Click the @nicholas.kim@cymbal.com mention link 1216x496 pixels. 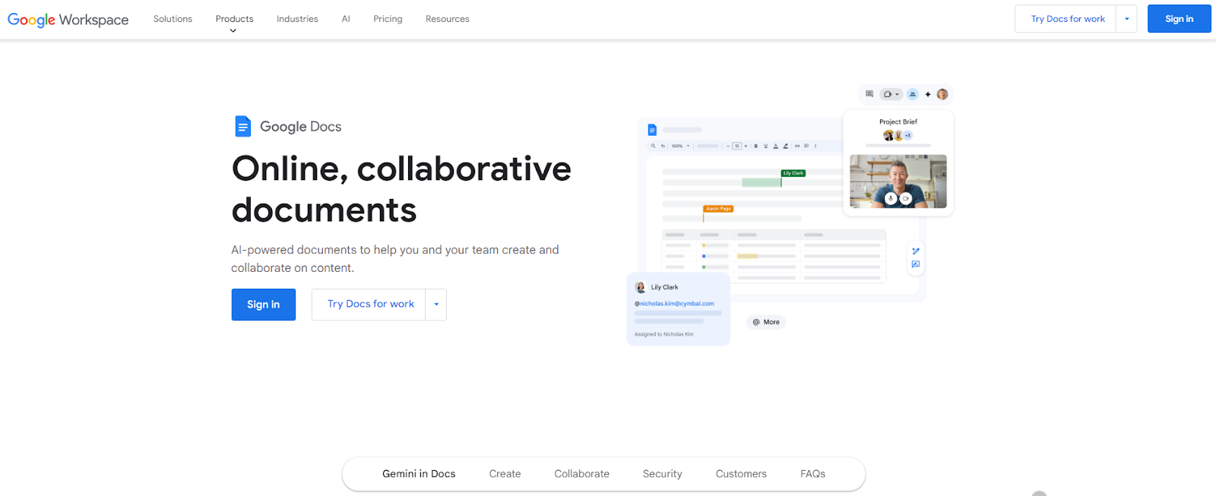pyautogui.click(x=674, y=304)
